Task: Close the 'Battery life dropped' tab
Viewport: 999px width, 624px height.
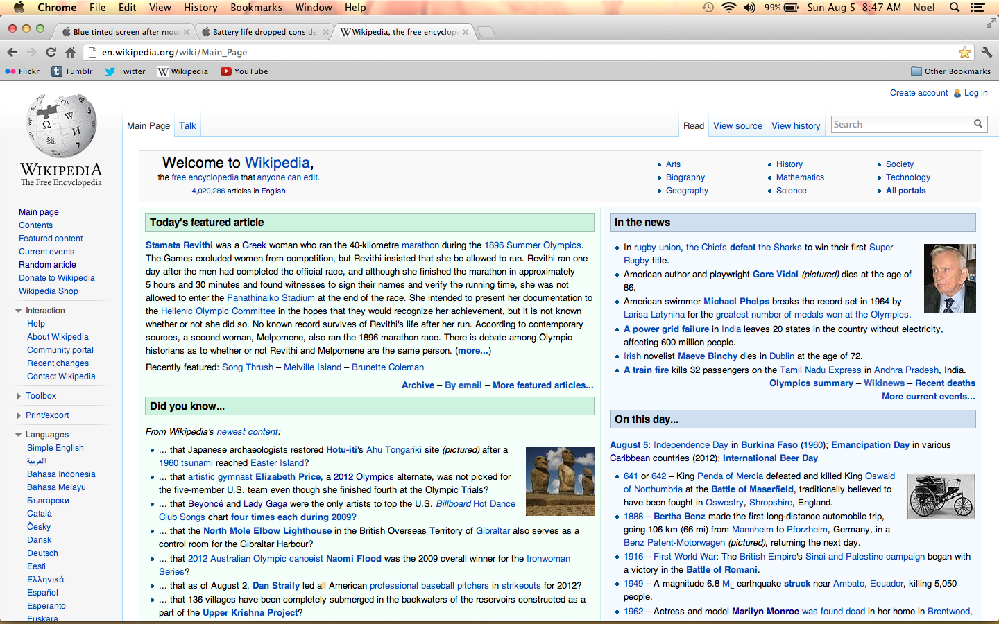Action: (x=325, y=32)
